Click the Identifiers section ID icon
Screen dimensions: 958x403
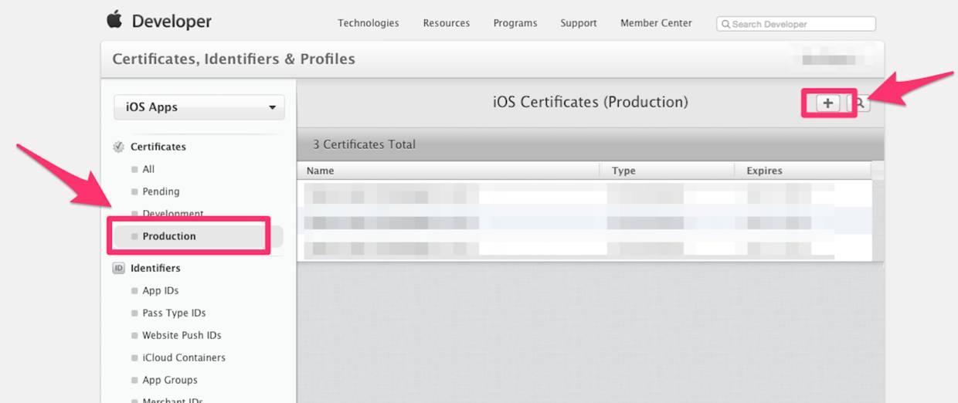[x=118, y=269]
